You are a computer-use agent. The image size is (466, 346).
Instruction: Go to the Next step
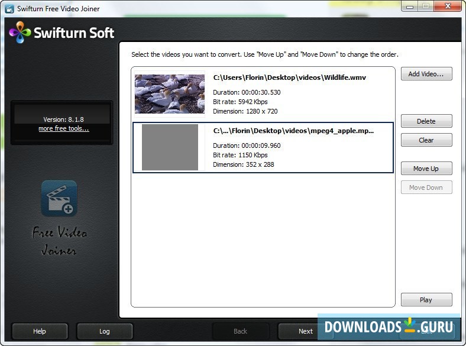pyautogui.click(x=305, y=331)
